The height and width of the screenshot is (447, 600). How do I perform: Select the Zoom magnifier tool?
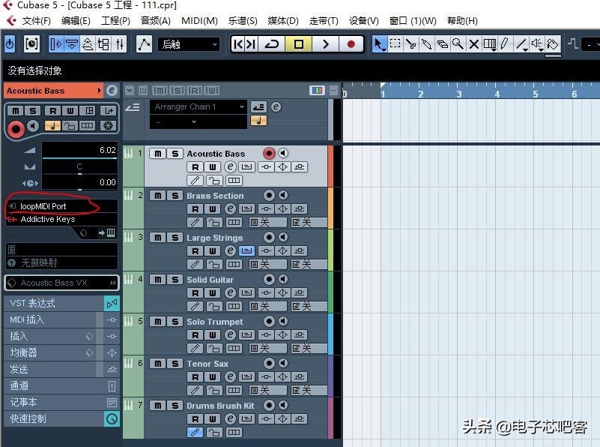pyautogui.click(x=458, y=44)
